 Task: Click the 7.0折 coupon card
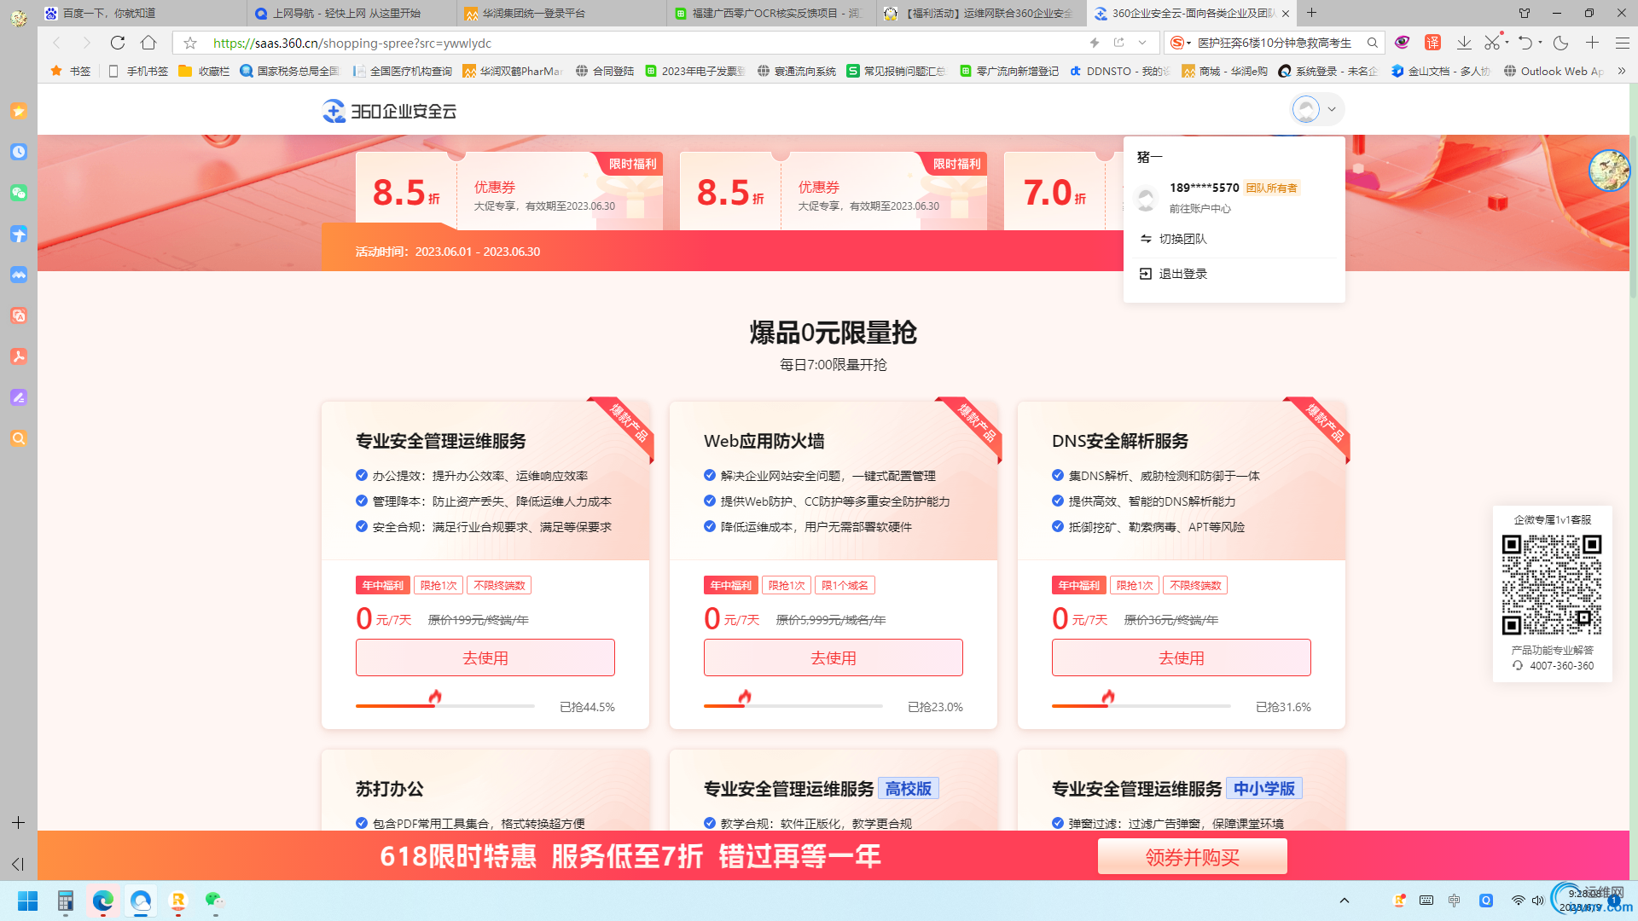pyautogui.click(x=1063, y=191)
